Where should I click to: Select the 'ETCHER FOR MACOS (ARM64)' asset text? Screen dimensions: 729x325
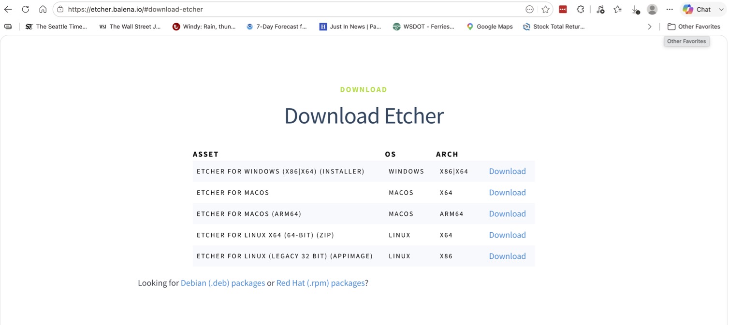[249, 214]
